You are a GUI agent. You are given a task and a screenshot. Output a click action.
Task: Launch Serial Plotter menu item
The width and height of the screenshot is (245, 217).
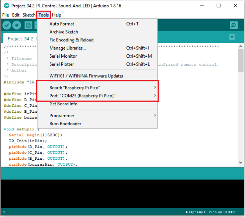[x=97, y=64]
